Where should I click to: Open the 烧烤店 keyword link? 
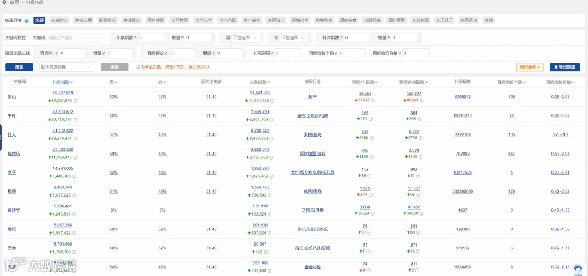(14, 154)
